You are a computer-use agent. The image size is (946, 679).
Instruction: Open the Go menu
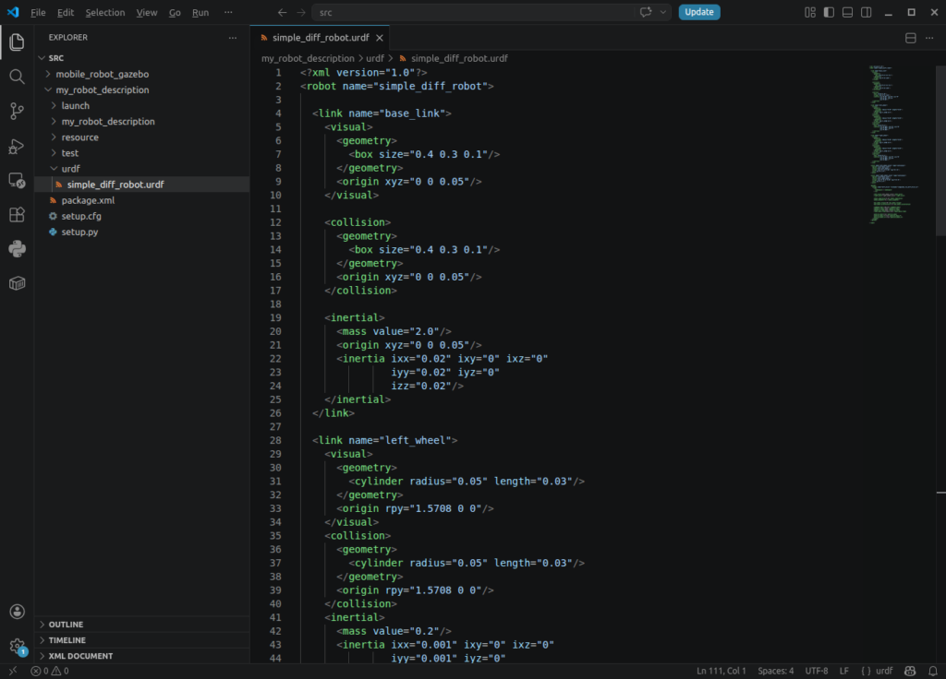pyautogui.click(x=175, y=12)
